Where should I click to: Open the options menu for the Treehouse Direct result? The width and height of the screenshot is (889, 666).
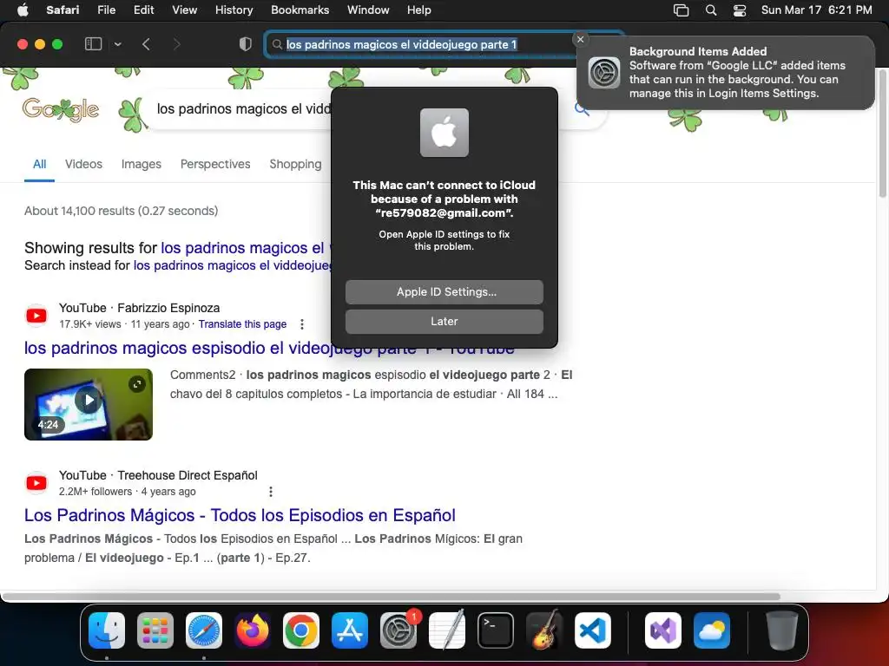click(271, 492)
